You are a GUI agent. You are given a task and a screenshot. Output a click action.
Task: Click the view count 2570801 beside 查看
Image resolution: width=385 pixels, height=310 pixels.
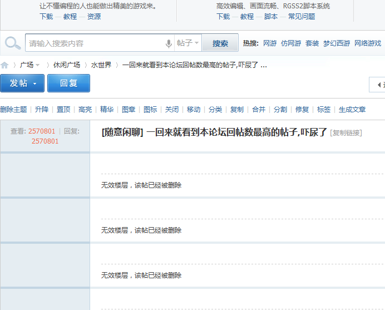(x=42, y=131)
